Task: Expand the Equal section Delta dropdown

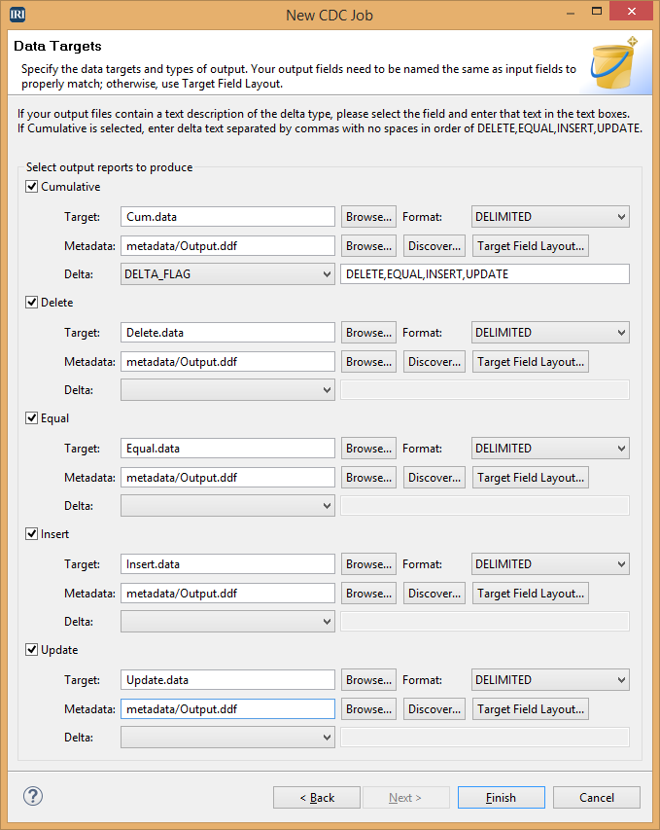Action: point(227,506)
